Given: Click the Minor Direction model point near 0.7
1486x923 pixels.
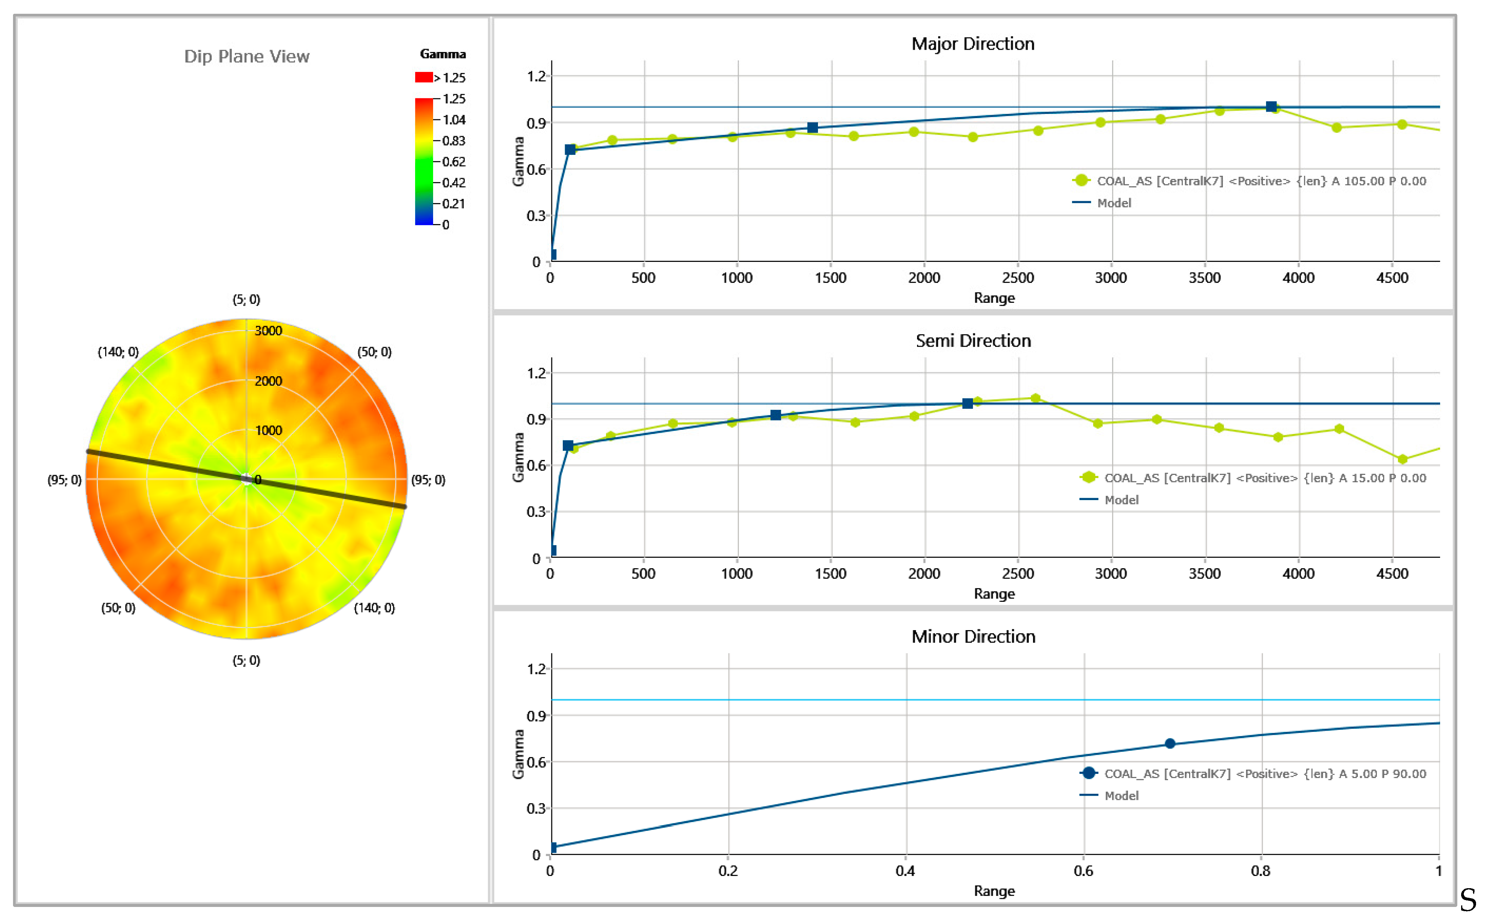Looking at the screenshot, I should click(1170, 744).
